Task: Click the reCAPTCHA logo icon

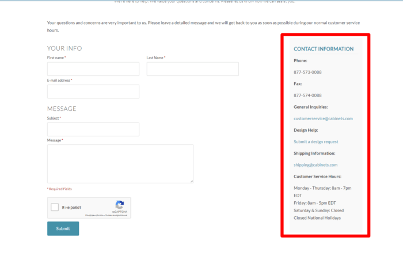Action: pyautogui.click(x=120, y=205)
